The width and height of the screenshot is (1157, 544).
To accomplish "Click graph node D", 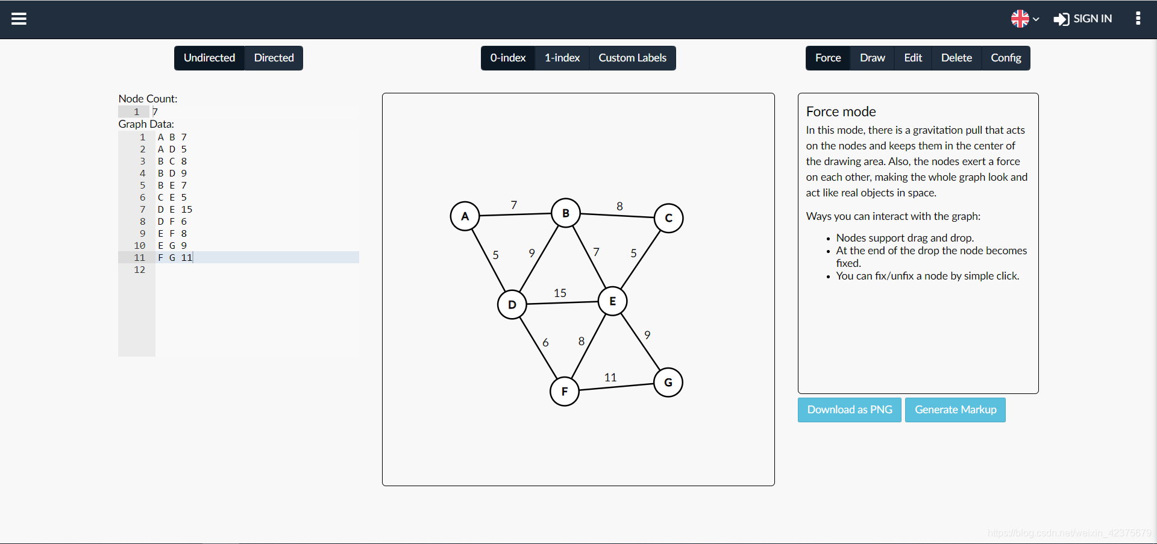I will click(512, 304).
